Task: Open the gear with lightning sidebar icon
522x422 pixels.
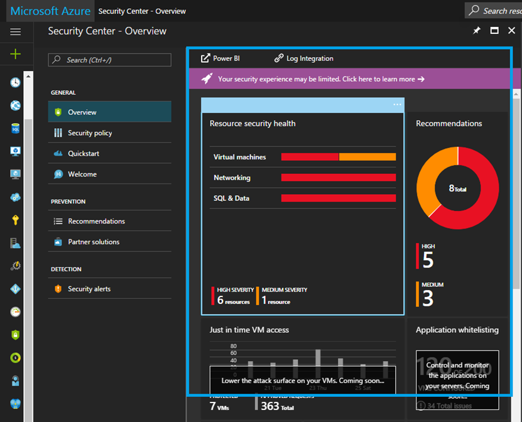Action: tap(15, 266)
